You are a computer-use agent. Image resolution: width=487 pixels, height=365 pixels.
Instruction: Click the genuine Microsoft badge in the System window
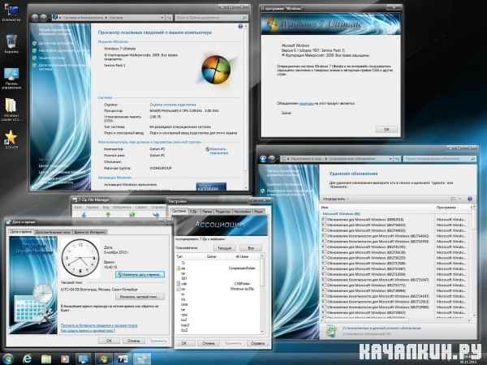coord(211,187)
